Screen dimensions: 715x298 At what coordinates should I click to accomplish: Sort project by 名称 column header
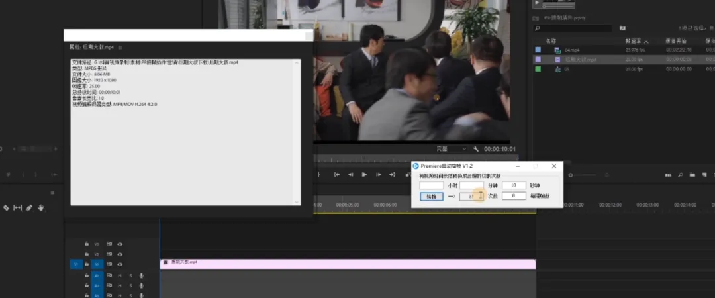tap(551, 41)
